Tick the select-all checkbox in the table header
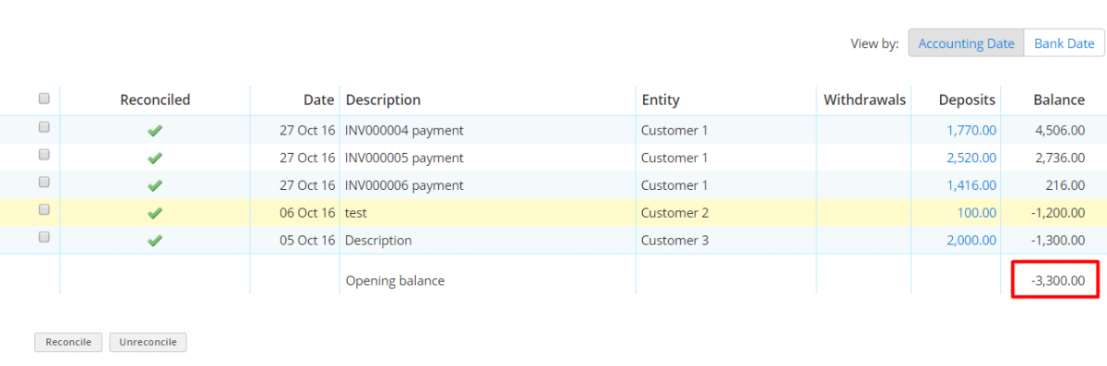Image resolution: width=1107 pixels, height=366 pixels. point(43,99)
